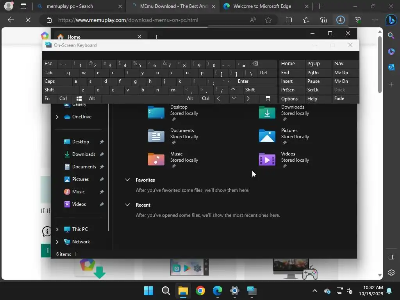Open Chrome from taskbar
Screen dimensions: 400x300
tap(200, 291)
